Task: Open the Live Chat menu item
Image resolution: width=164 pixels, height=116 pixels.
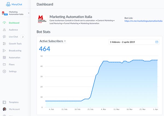Action: tap(13, 37)
